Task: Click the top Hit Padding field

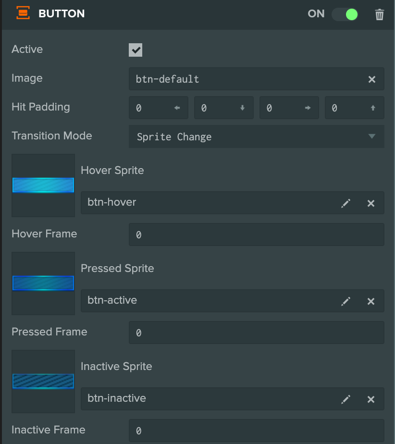Action: pos(355,108)
